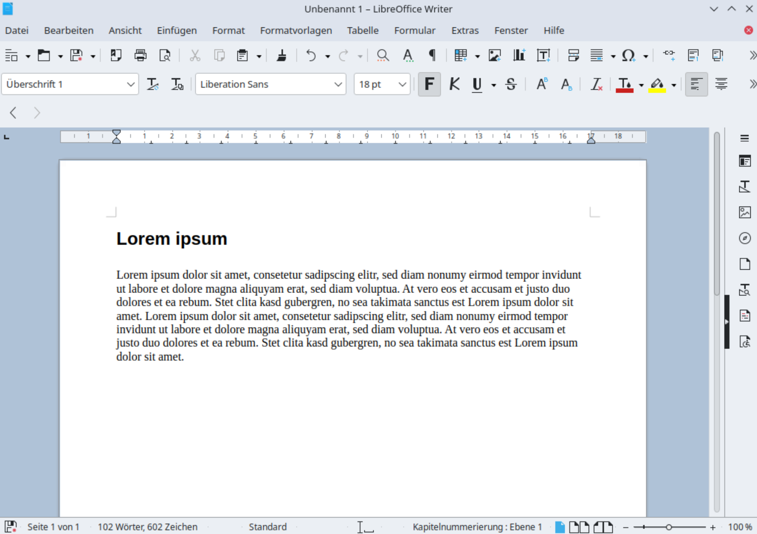The height and width of the screenshot is (534, 757).
Task: Expand the highlight color dropdown
Action: pyautogui.click(x=674, y=84)
